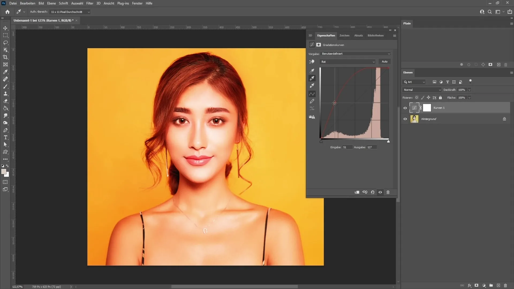Enable Auto adjustment in Gradationskurven
The image size is (514, 289).
click(x=384, y=61)
